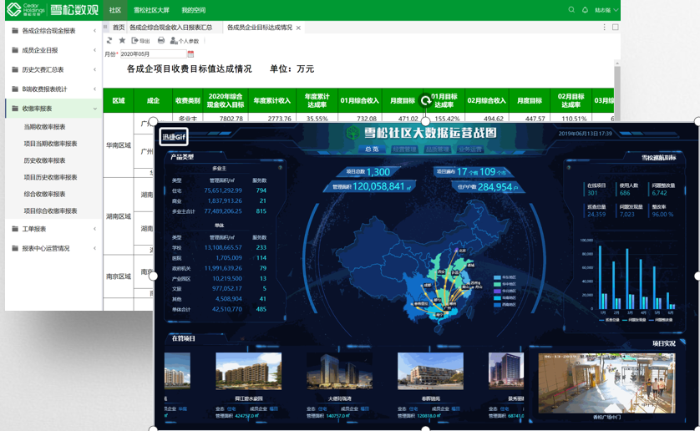This screenshot has width=700, height=431.
Task: Open 项目综合收缴率报表 in sidebar
Action: coord(50,210)
